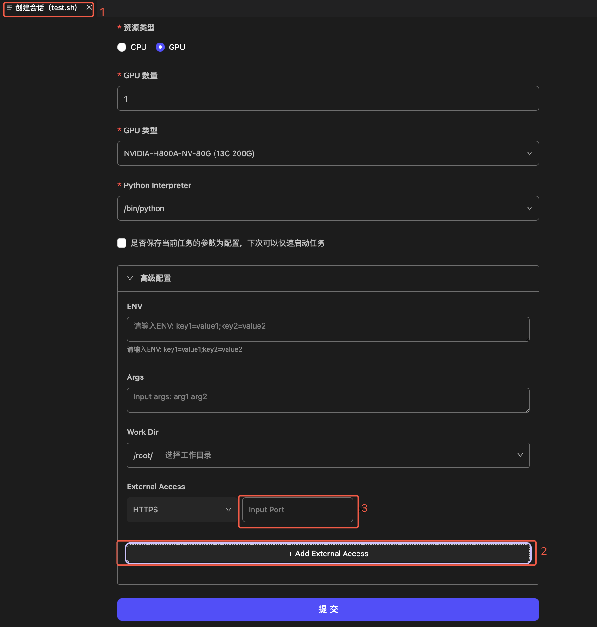The width and height of the screenshot is (597, 627).
Task: Select the GPU resource type
Action: 160,47
